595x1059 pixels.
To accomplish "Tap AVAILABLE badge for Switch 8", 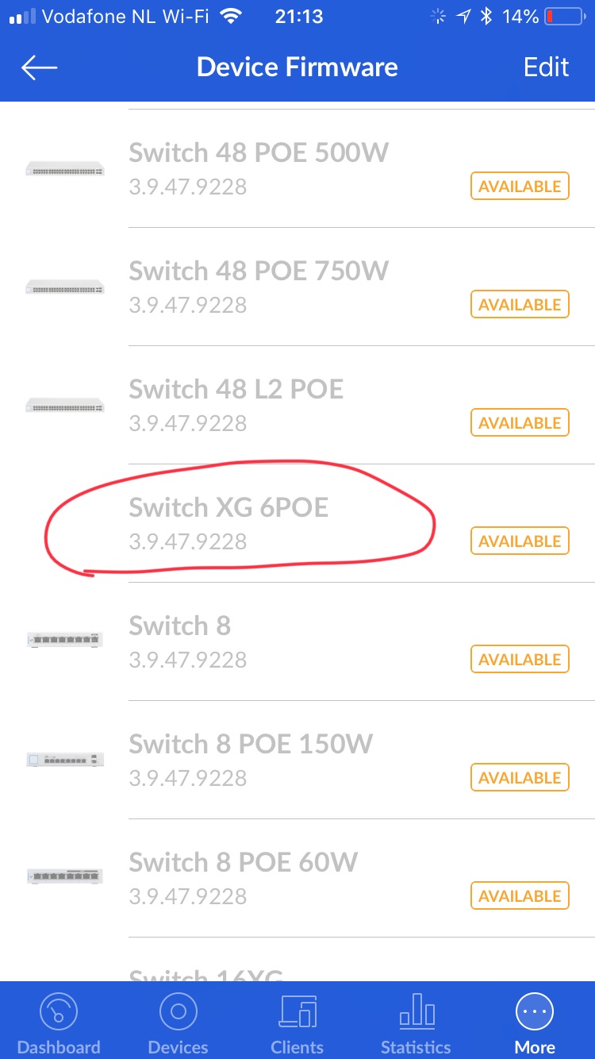I will point(520,660).
